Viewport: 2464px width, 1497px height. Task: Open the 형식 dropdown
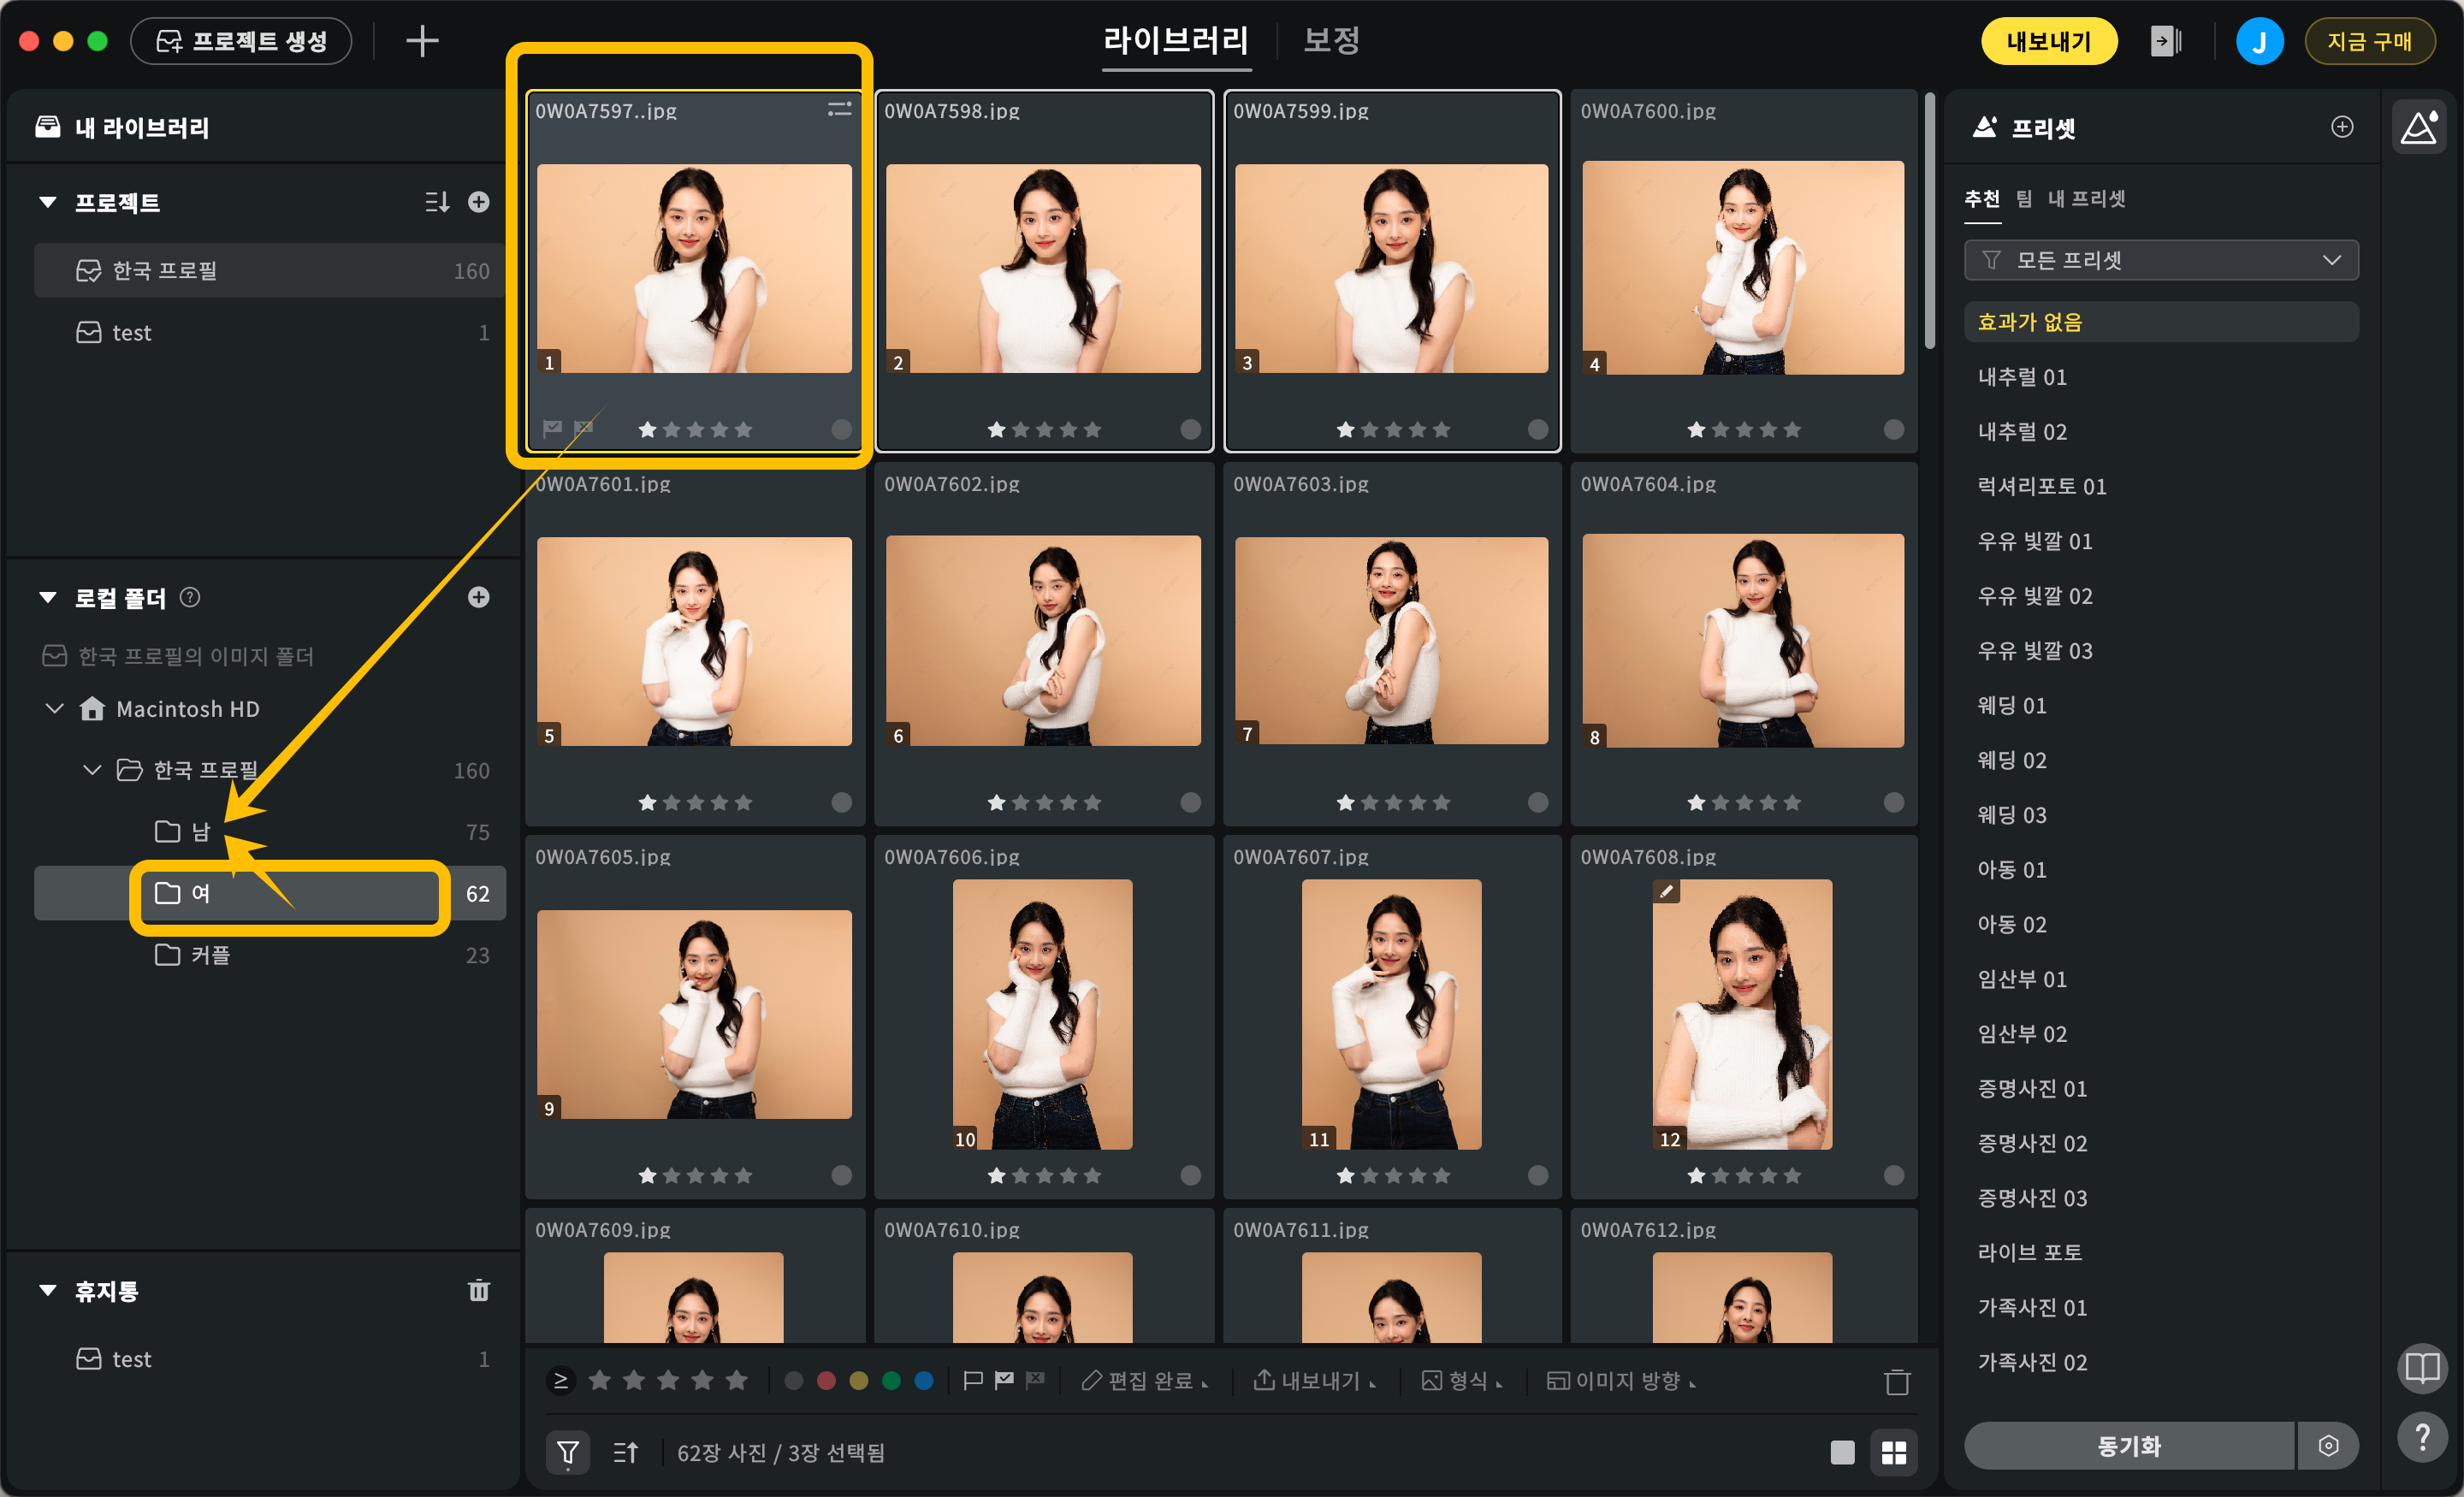point(1462,1380)
